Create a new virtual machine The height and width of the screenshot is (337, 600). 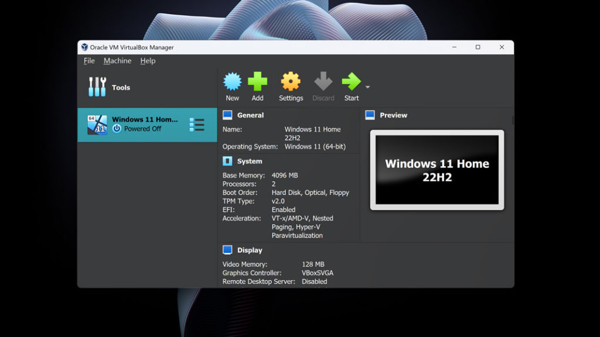point(232,82)
